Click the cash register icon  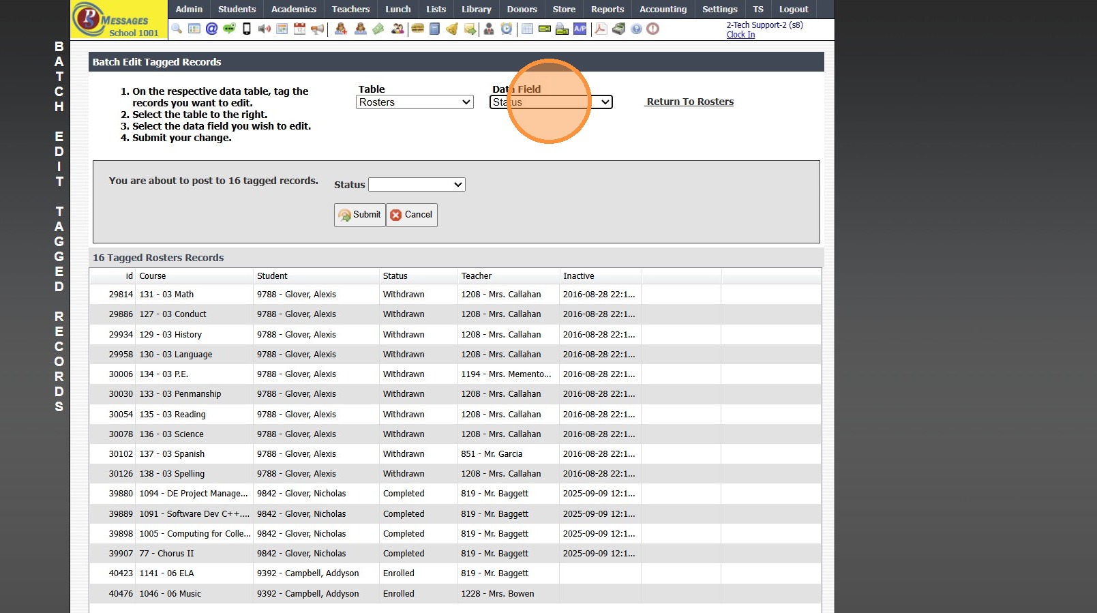619,29
